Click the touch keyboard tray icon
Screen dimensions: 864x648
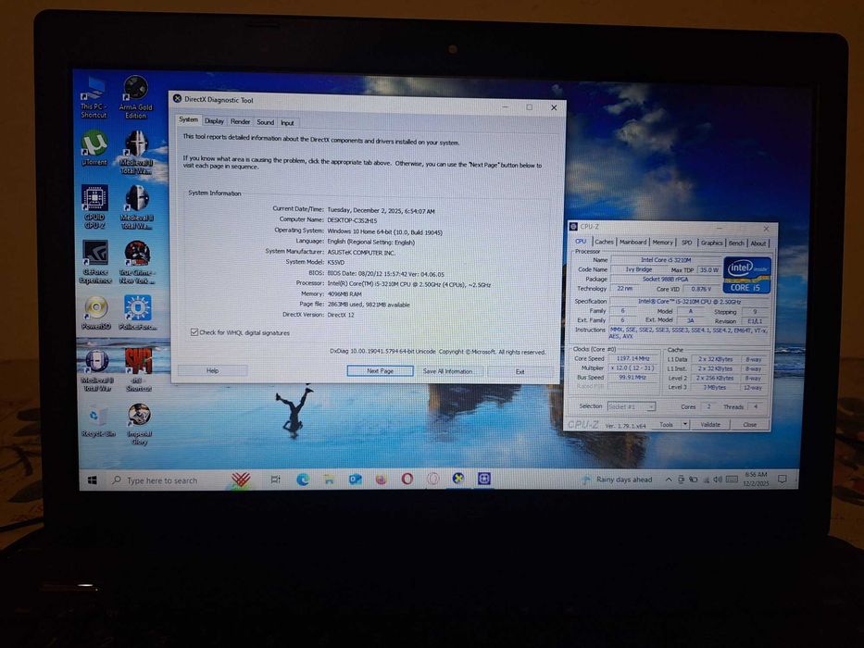coord(732,480)
